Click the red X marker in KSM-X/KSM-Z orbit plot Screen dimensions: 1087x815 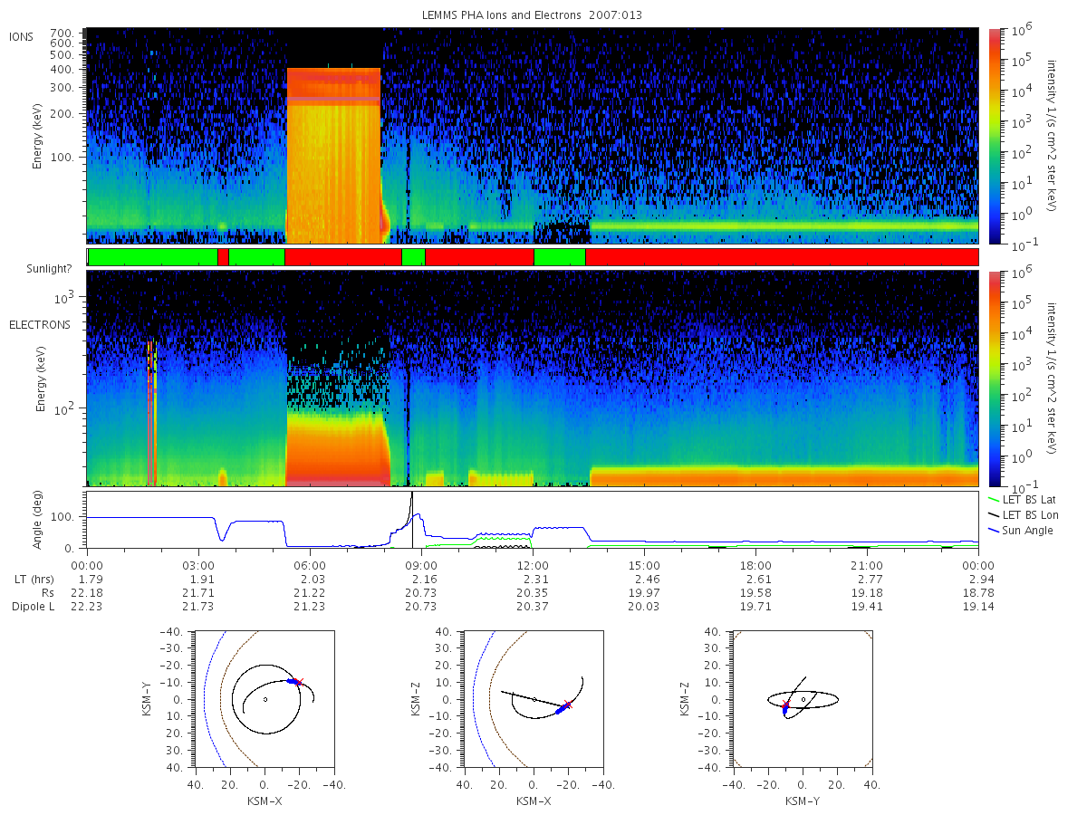[568, 704]
